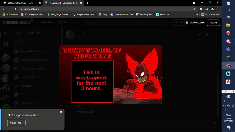The image size is (235, 132).
Task: Open the My shit Trello bookmark
Action: click(x=145, y=14)
